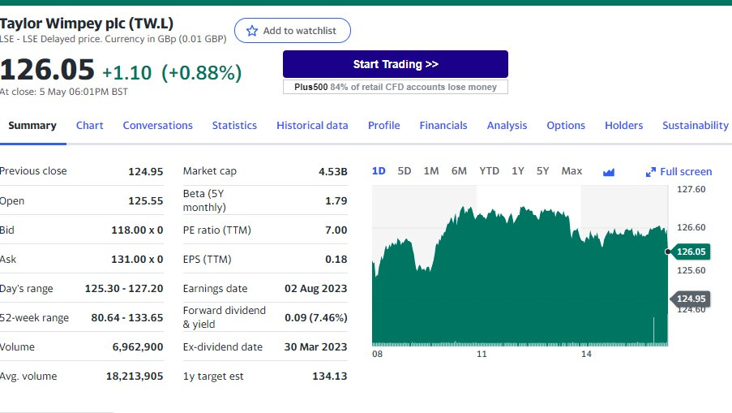Click 52-week range 80.64 - 133.65
The width and height of the screenshot is (732, 413).
point(127,318)
